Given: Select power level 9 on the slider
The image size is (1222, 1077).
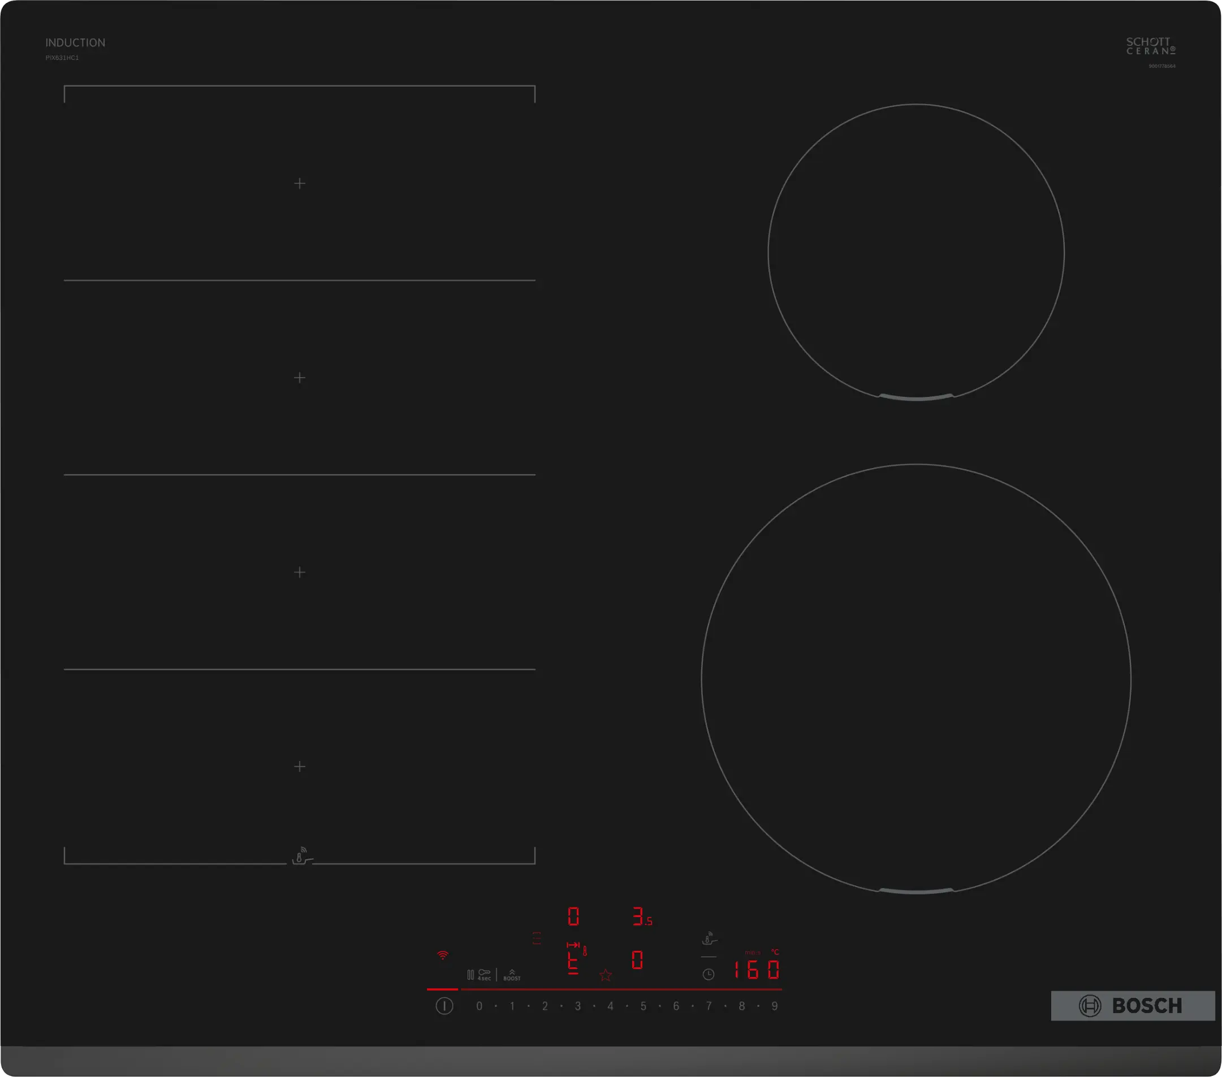Looking at the screenshot, I should click(774, 1006).
